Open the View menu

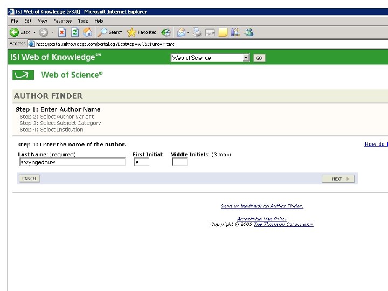click(43, 21)
